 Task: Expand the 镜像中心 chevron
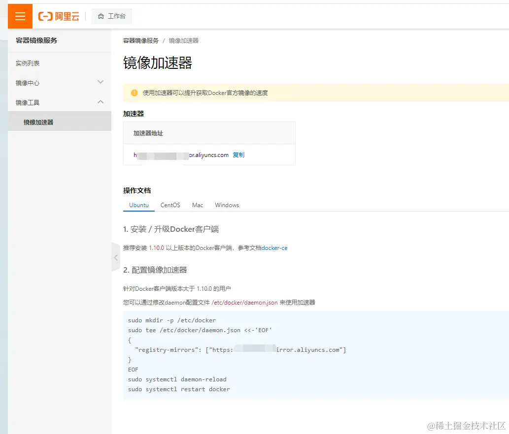coord(101,82)
